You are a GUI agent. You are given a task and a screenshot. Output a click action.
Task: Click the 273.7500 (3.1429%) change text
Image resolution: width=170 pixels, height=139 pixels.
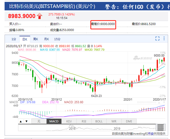point(62,14)
